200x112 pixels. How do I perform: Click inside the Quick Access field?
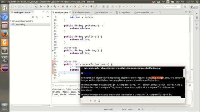point(172,7)
